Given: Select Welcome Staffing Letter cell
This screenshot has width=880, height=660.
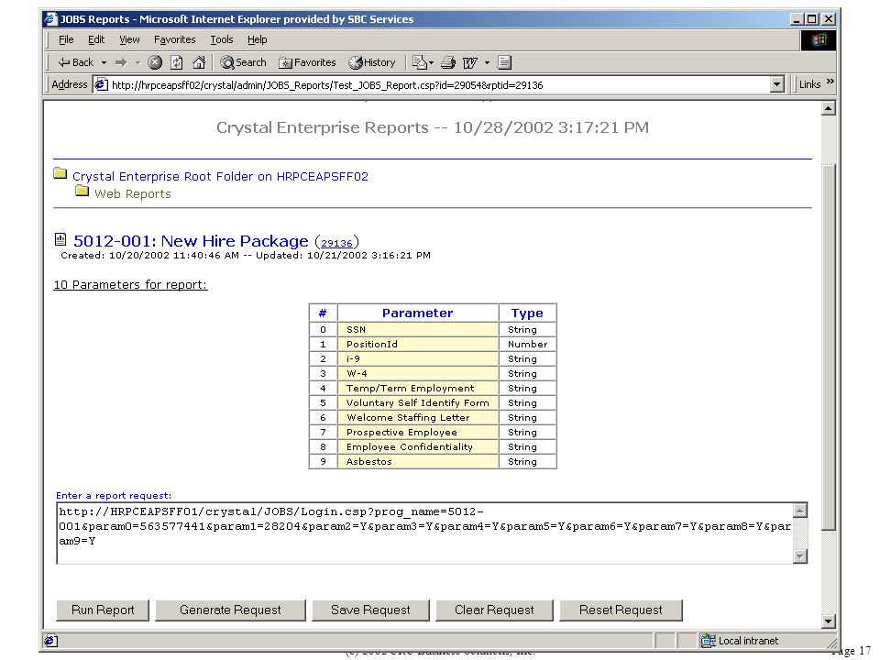Looking at the screenshot, I should pyautogui.click(x=418, y=417).
